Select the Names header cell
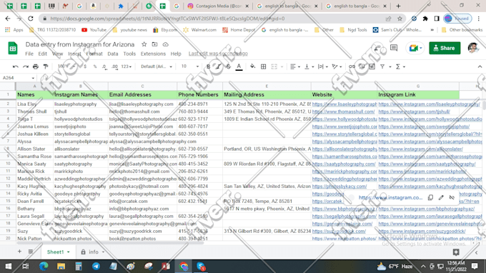This screenshot has width=486, height=273. point(35,94)
